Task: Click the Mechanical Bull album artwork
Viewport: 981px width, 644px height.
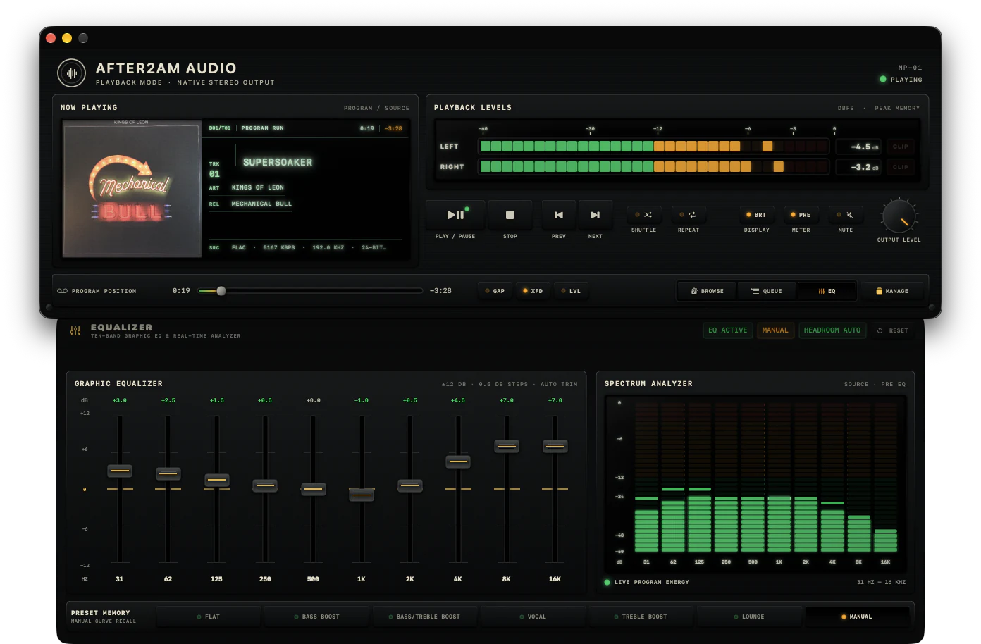Action: tap(132, 189)
